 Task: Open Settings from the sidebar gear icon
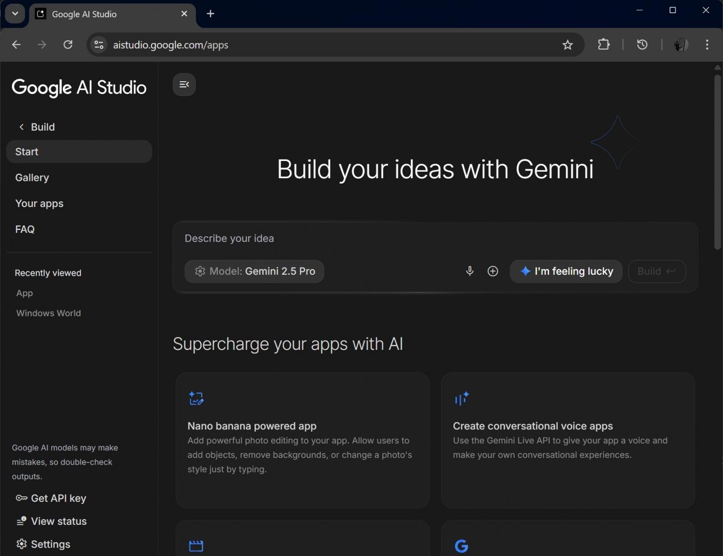[21, 544]
